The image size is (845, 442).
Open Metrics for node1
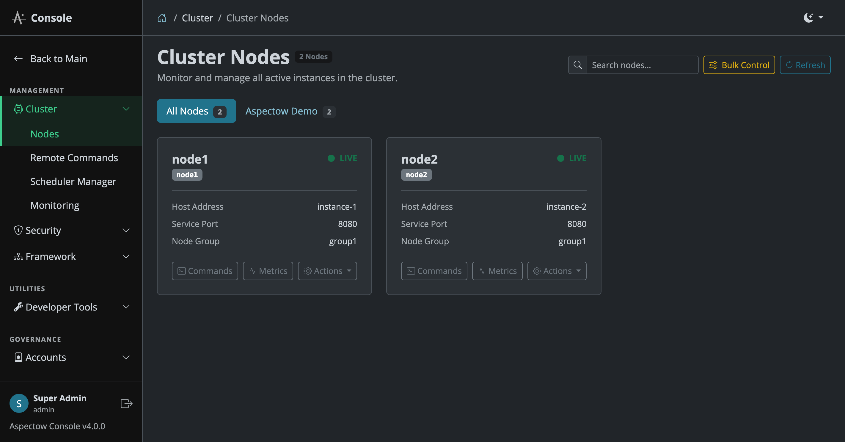[268, 271]
